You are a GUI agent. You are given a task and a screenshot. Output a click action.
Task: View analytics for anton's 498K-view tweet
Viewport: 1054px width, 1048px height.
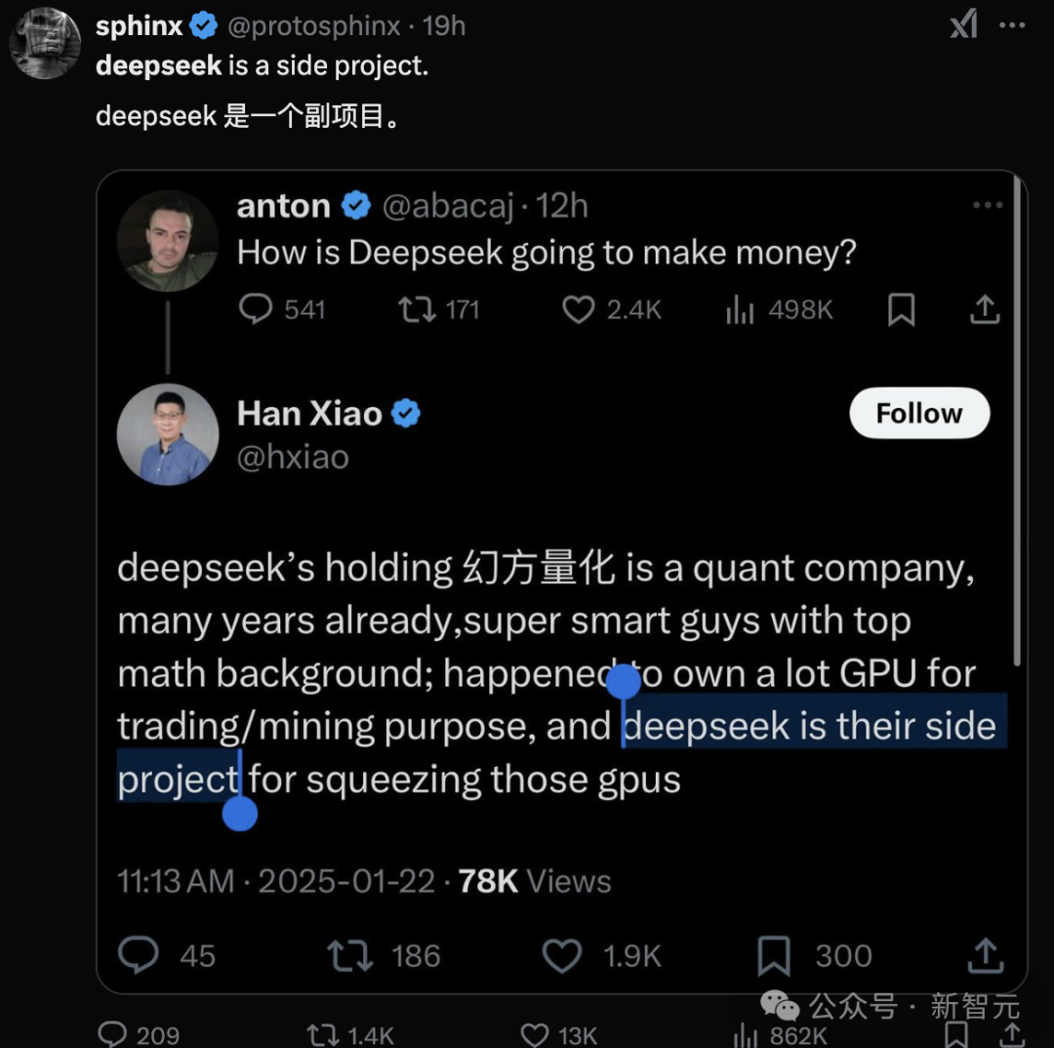pos(741,310)
